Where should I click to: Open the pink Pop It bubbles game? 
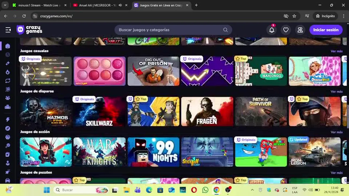(x=100, y=71)
